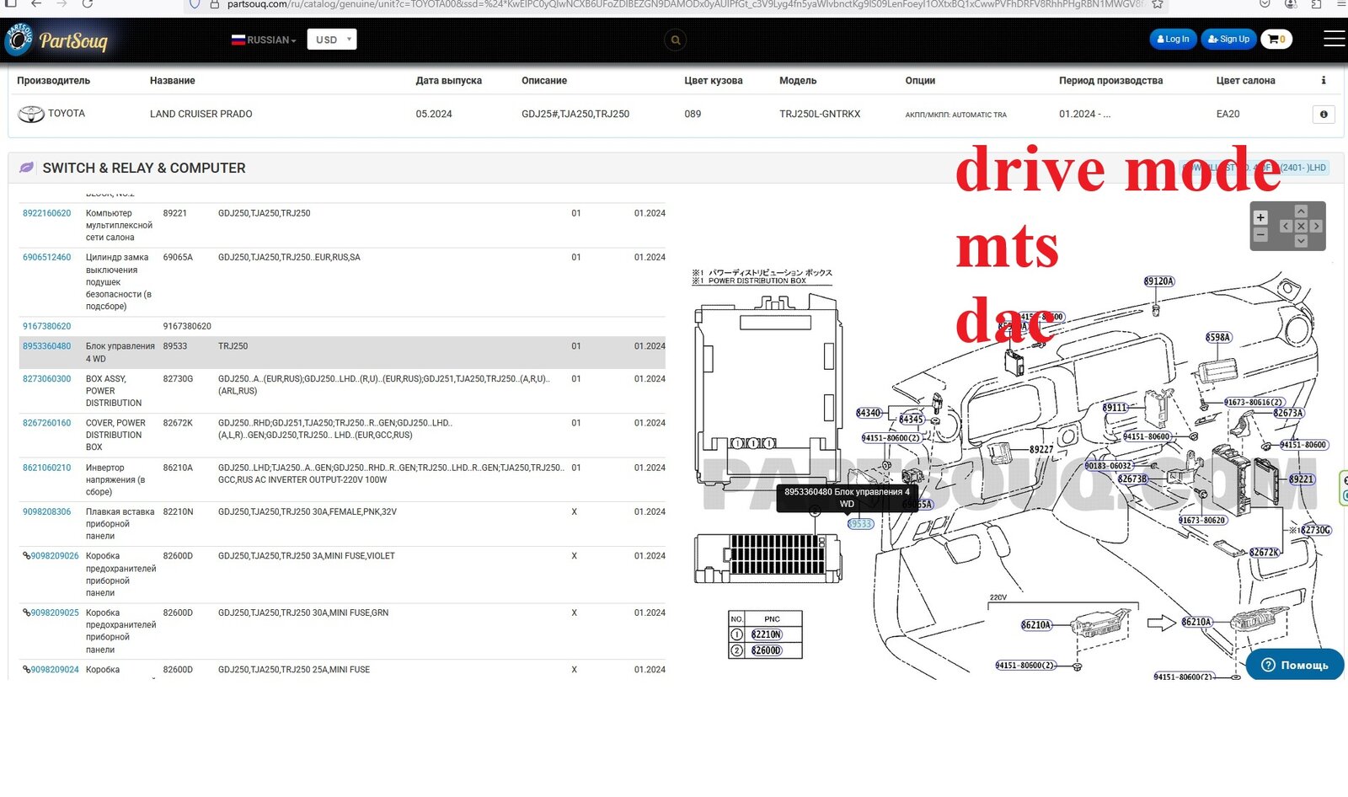
Task: Click the round search icon in header
Action: pyautogui.click(x=675, y=40)
